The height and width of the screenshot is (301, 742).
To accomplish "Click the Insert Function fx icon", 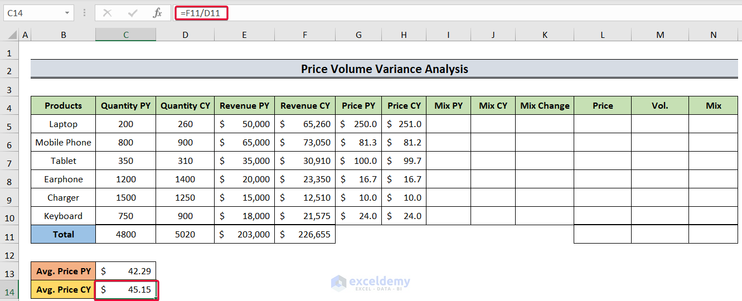I will 158,13.
